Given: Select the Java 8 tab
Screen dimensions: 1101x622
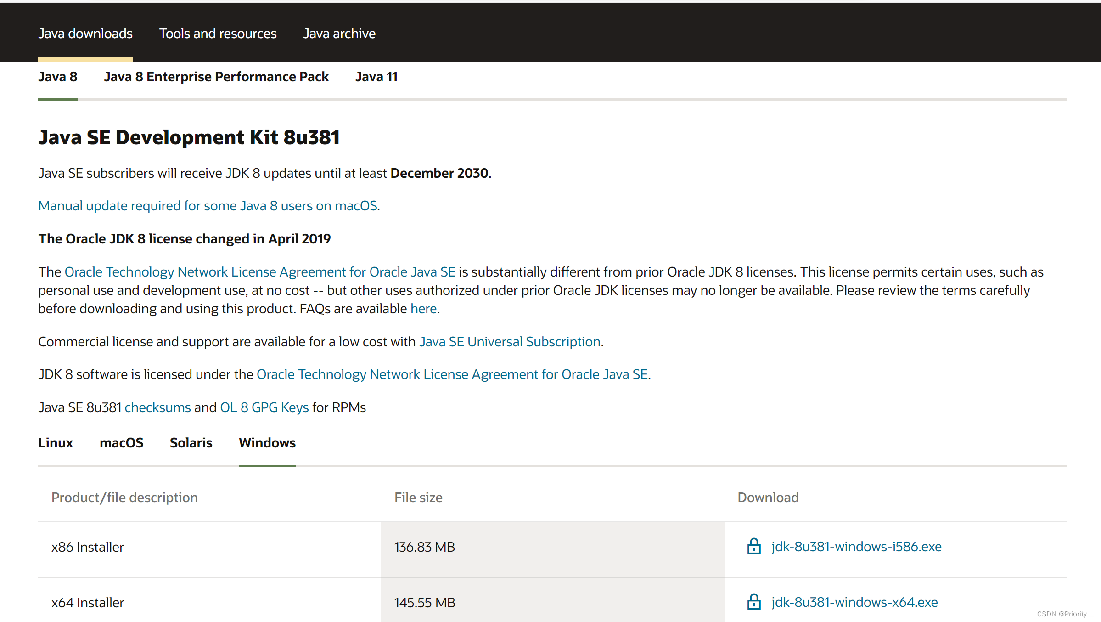Looking at the screenshot, I should pos(58,77).
